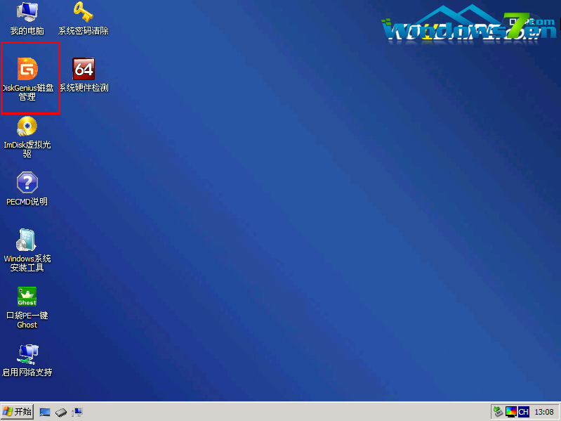Open the 64 system hardware detection tool
The height and width of the screenshot is (421, 561).
tap(84, 69)
